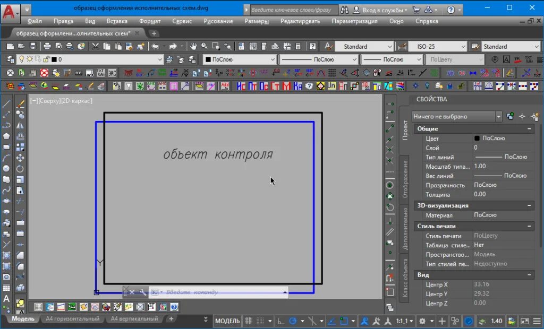Image resolution: width=544 pixels, height=329 pixels.
Task: Open the Файл menu
Action: pos(35,21)
